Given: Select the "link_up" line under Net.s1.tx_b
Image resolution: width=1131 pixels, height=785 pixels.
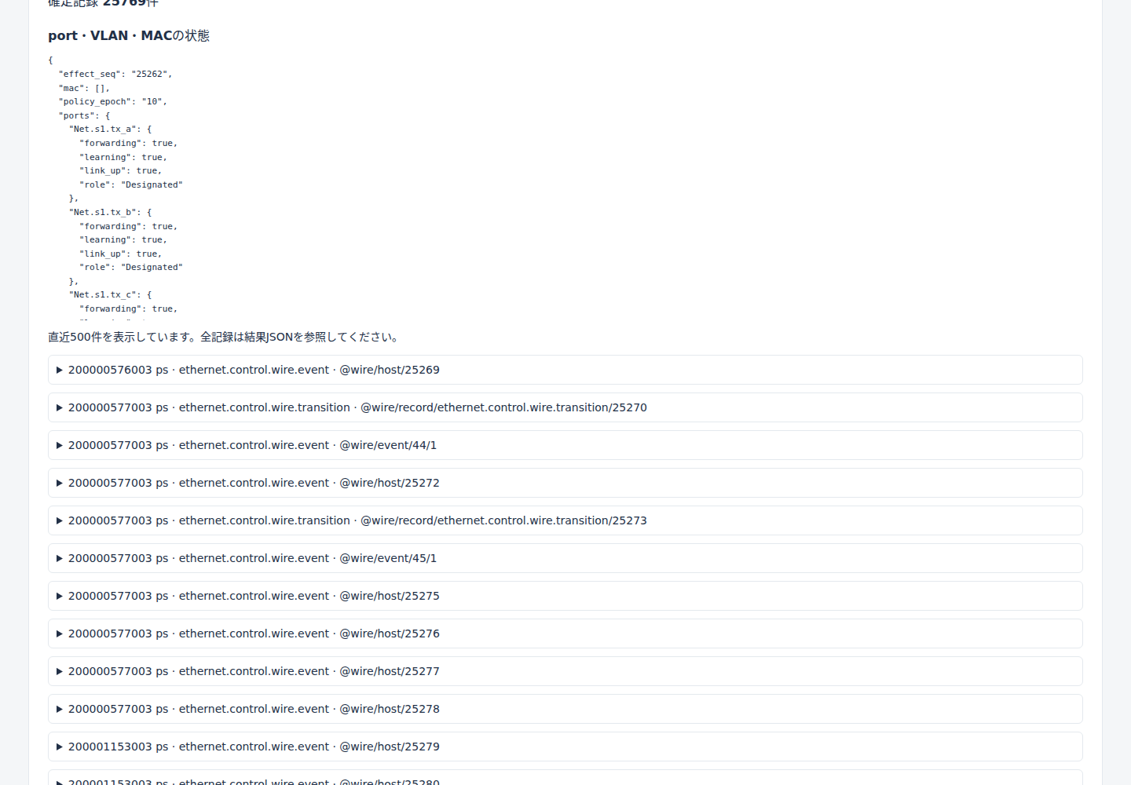Looking at the screenshot, I should pos(121,254).
